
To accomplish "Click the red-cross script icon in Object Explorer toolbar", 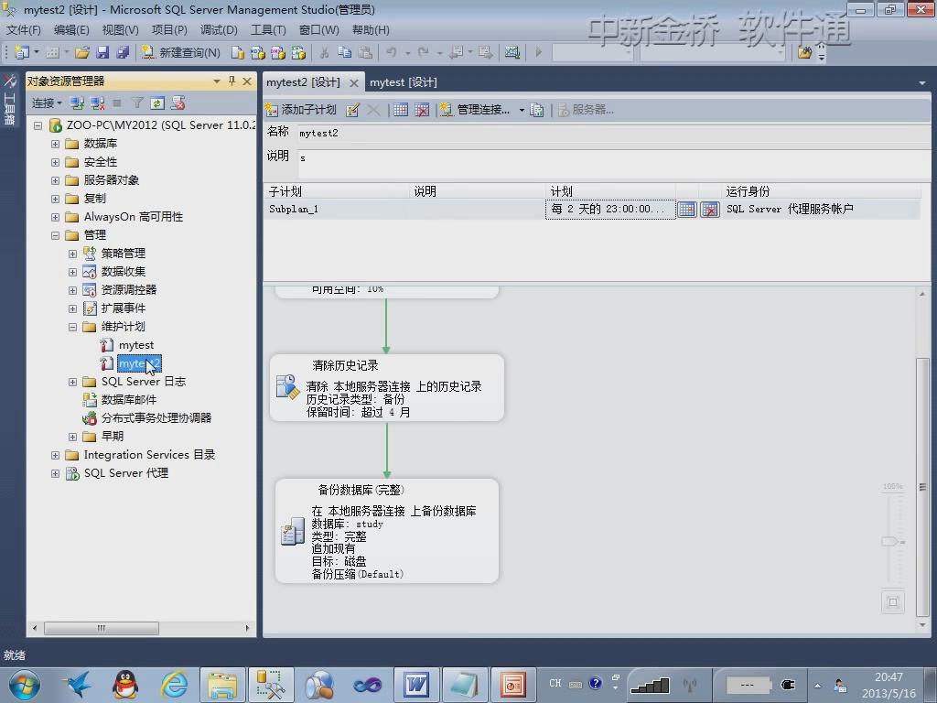I will (x=178, y=103).
